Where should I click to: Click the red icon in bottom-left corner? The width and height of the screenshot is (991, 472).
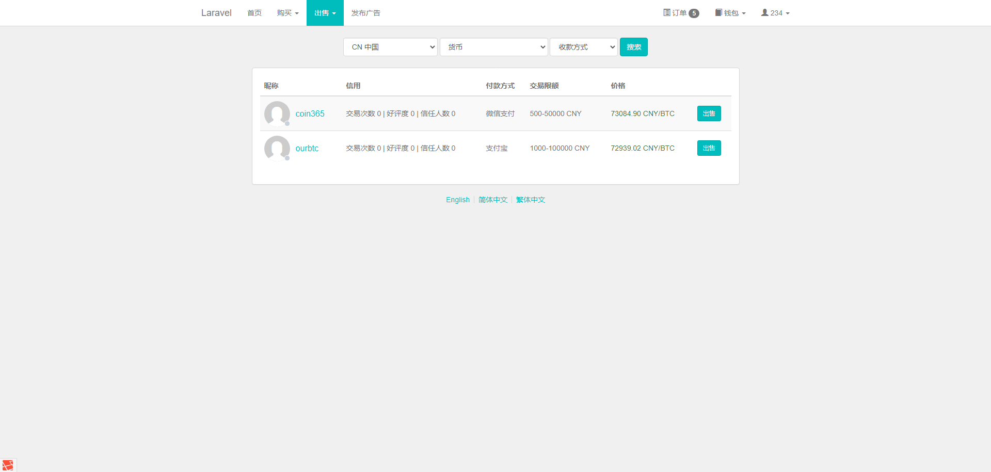point(8,465)
